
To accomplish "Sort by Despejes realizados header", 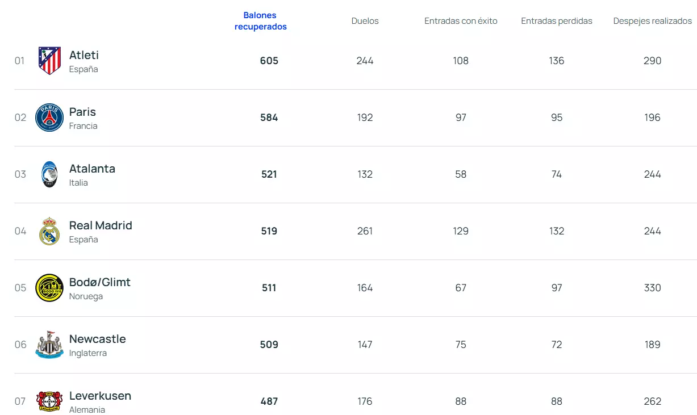I will (x=653, y=21).
